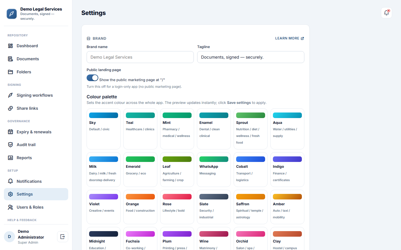The image size is (401, 250).
Task: Click the Documents page icon
Action: pyautogui.click(x=11, y=59)
